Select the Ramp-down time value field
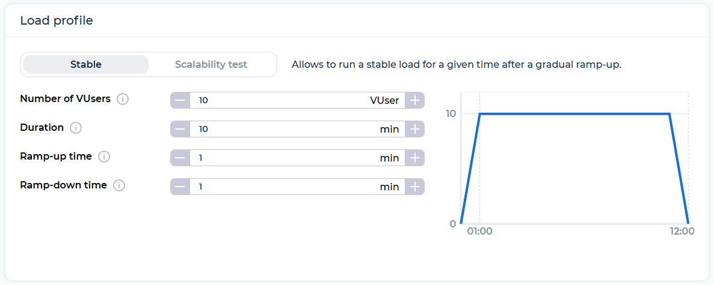 tap(297, 187)
